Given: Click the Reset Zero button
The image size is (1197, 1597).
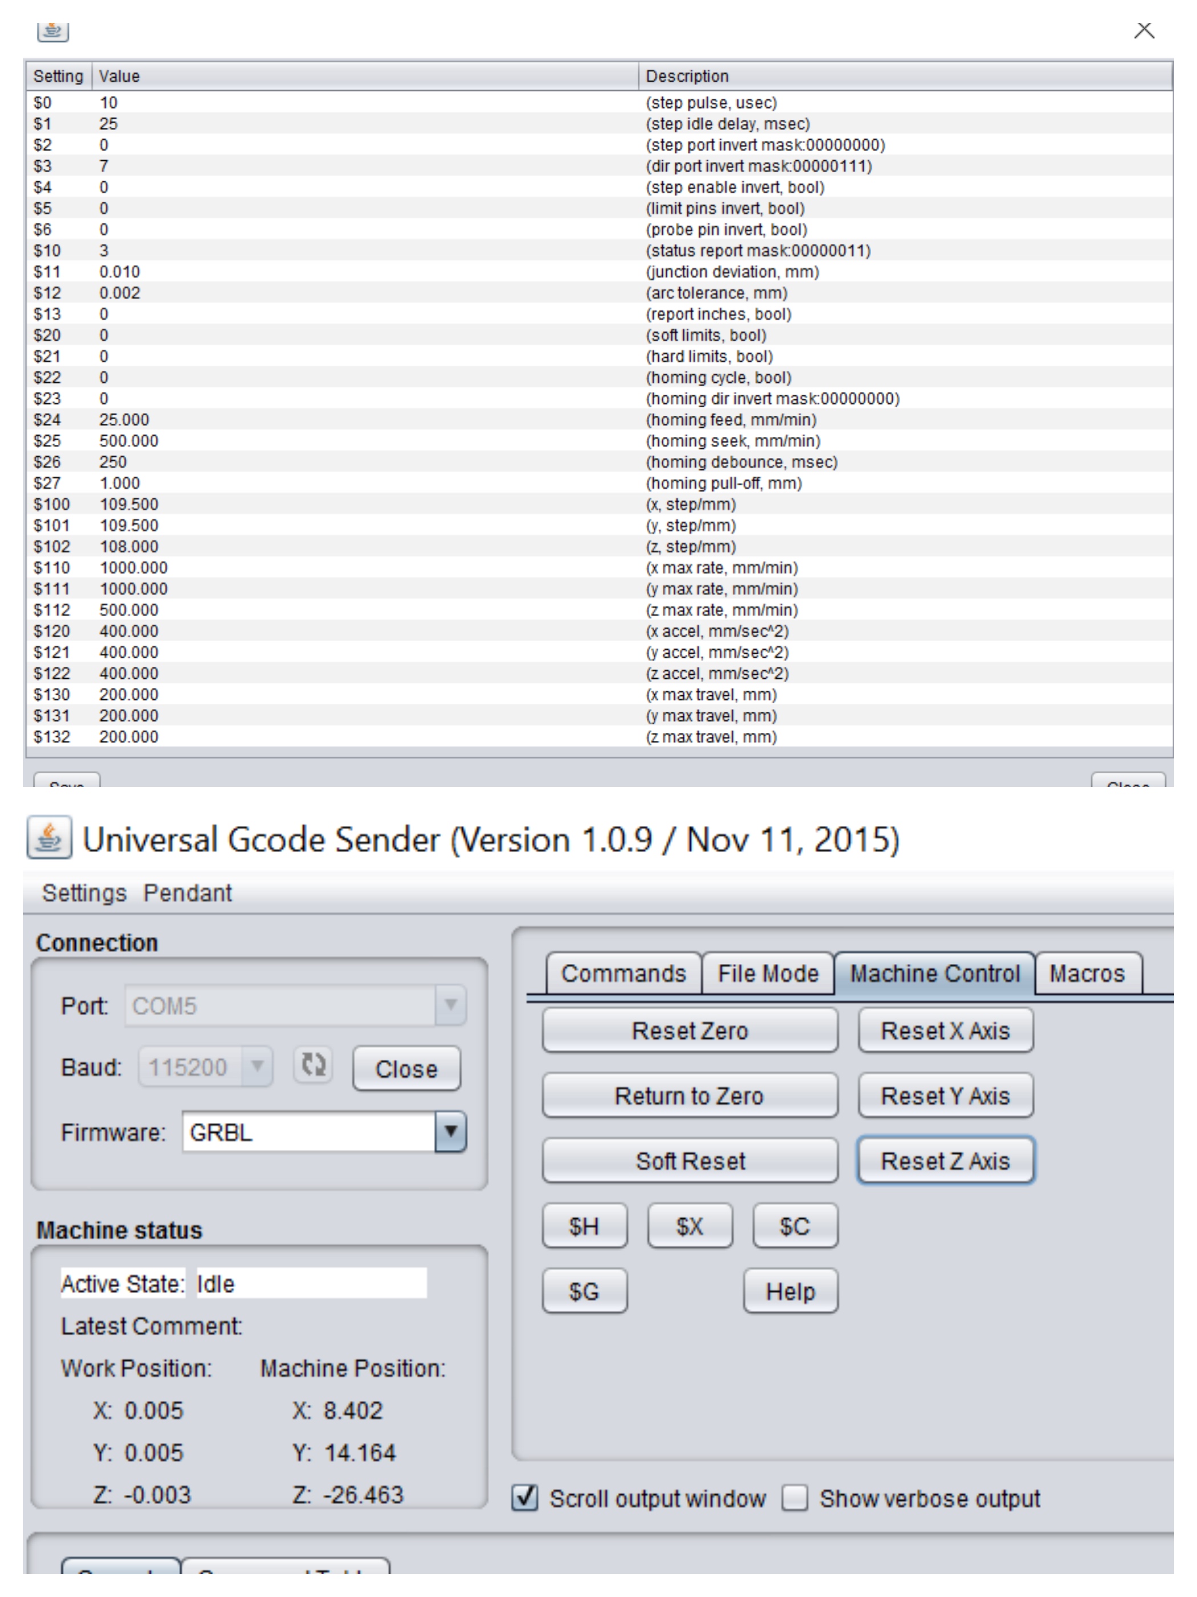Looking at the screenshot, I should [x=690, y=1030].
